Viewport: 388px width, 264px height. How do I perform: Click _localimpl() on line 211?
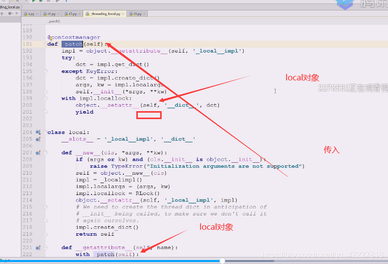(x=121, y=180)
